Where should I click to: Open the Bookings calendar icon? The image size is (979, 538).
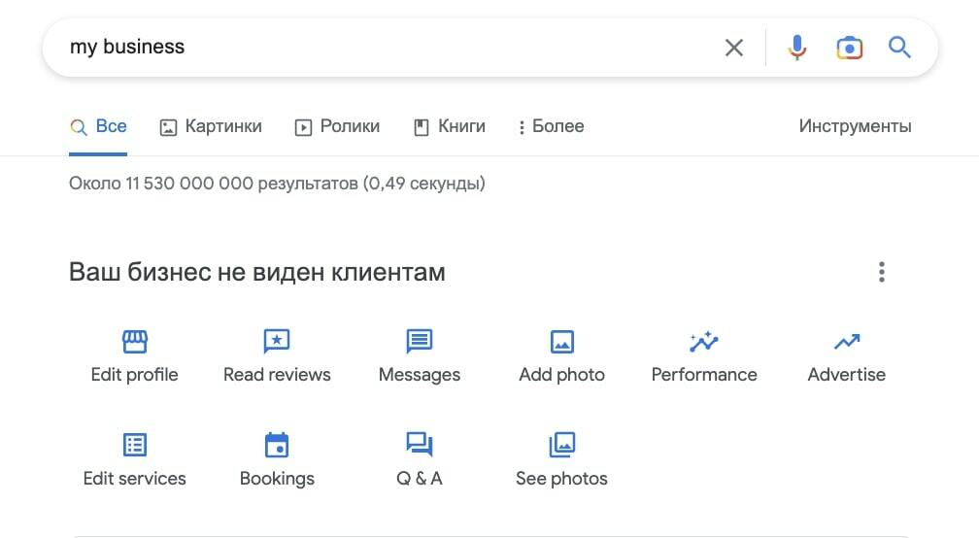coord(277,445)
